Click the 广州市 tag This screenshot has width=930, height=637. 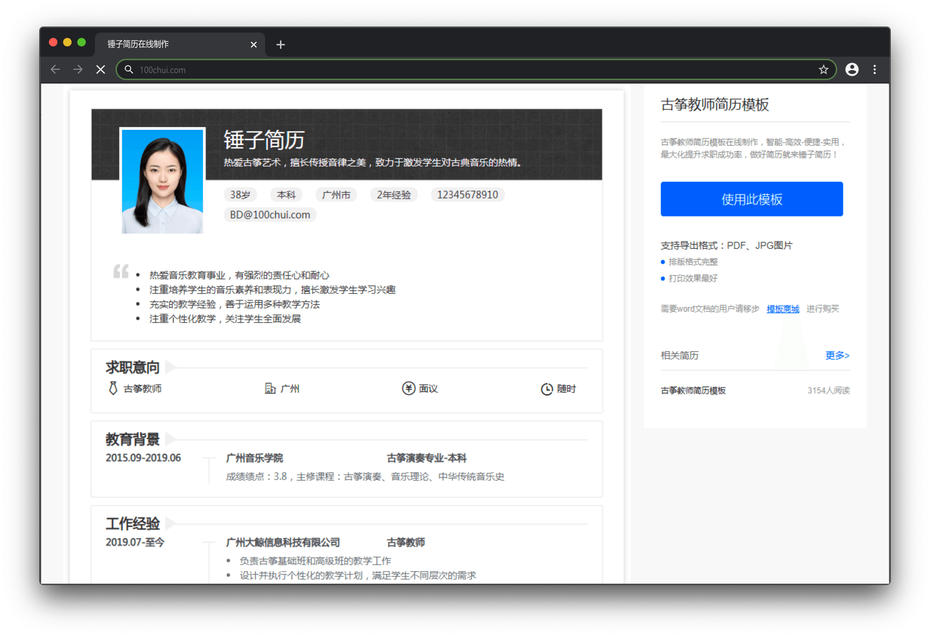[336, 195]
